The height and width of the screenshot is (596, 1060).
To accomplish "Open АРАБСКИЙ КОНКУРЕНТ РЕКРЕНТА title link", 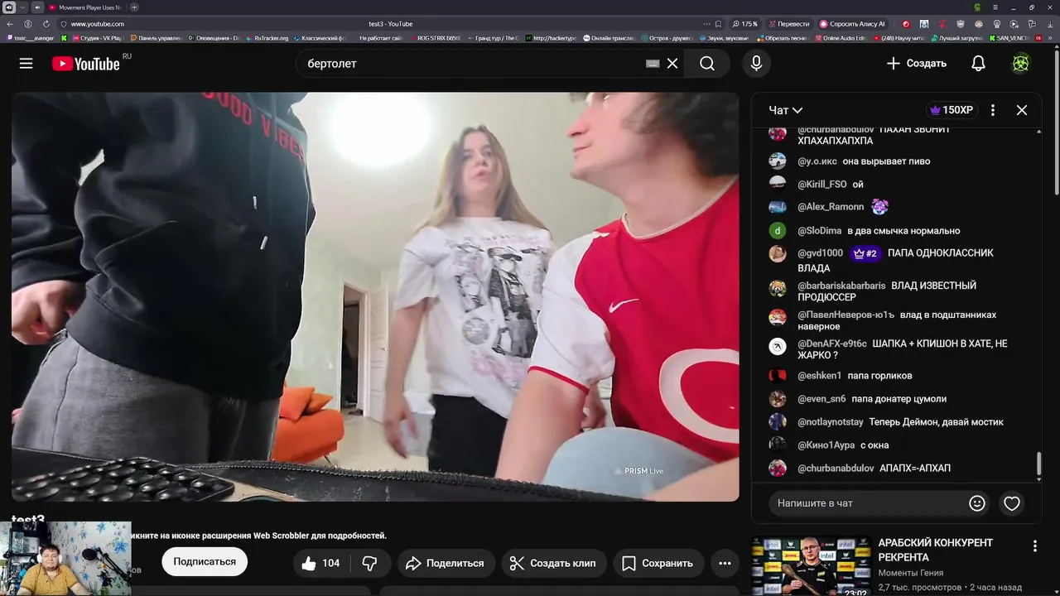I will (935, 550).
